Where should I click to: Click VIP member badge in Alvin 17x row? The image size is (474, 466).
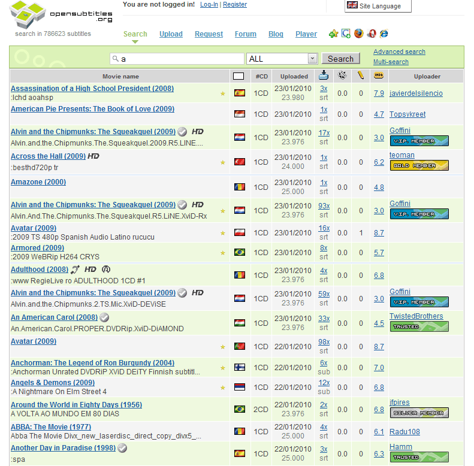(x=419, y=141)
